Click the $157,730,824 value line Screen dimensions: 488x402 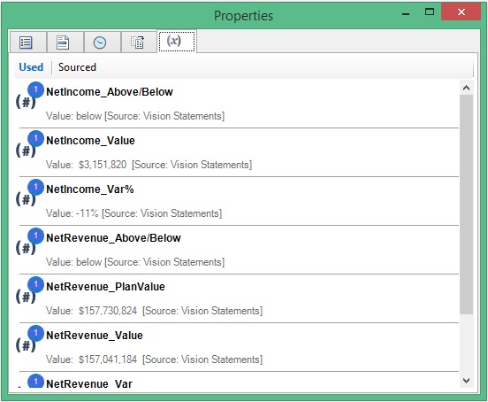point(154,311)
